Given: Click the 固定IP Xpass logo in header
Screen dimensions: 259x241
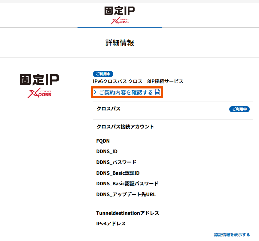Looking at the screenshot, I should point(120,15).
